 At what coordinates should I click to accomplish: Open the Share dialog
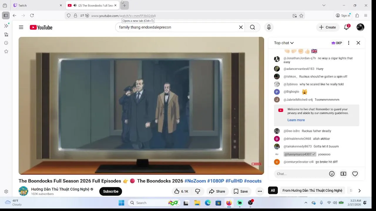[x=217, y=191]
